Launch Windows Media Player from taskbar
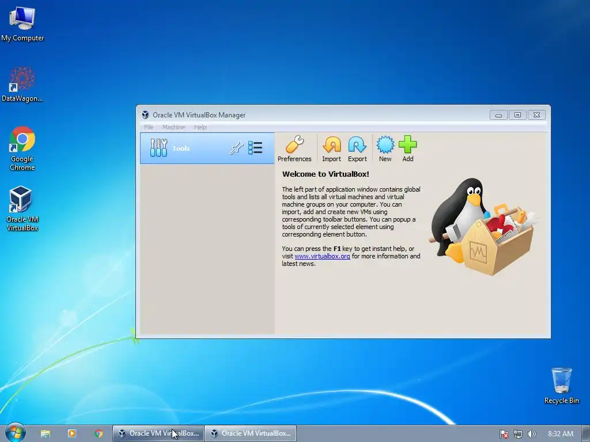This screenshot has width=590, height=442. click(72, 433)
